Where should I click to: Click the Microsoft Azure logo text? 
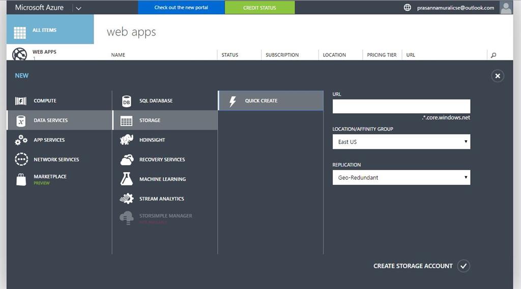click(39, 7)
